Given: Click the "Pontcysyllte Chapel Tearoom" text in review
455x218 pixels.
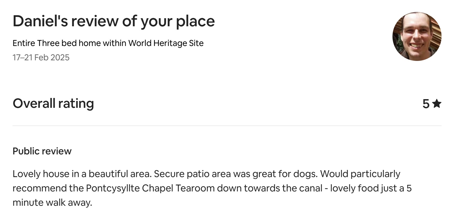Looking at the screenshot, I should (x=150, y=188).
